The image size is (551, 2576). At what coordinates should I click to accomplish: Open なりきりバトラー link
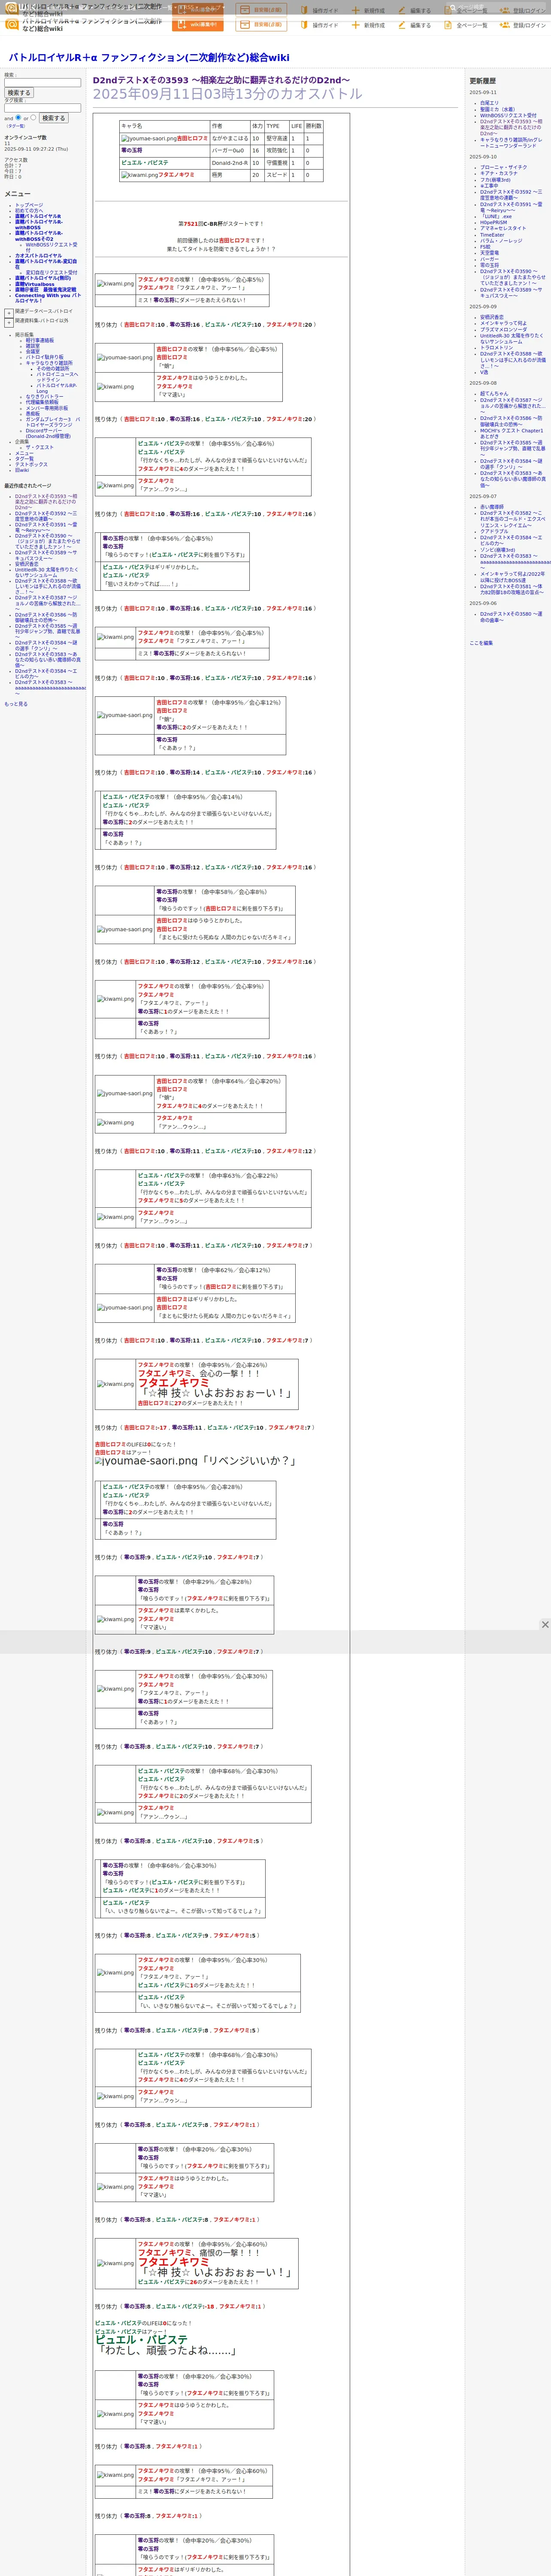point(44,397)
